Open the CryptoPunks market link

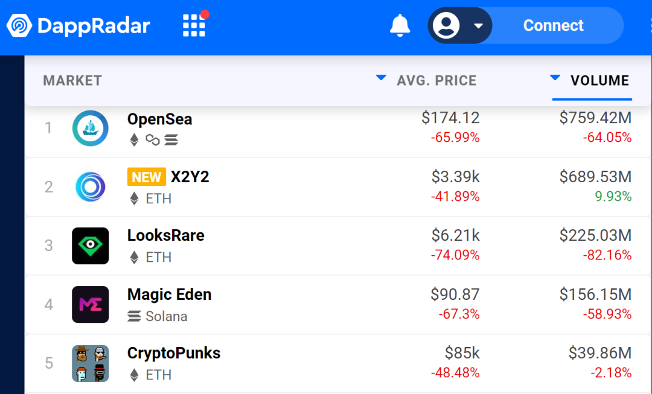pyautogui.click(x=174, y=353)
